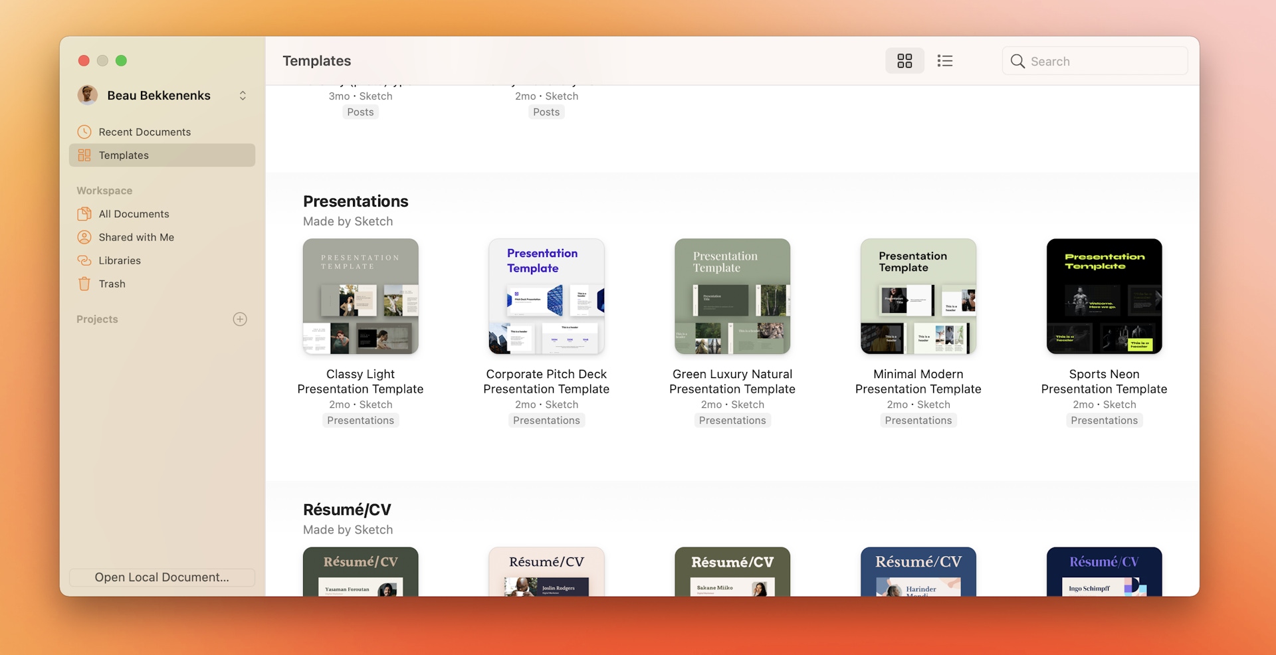Open the Trash
Image resolution: width=1276 pixels, height=655 pixels.
(x=111, y=284)
